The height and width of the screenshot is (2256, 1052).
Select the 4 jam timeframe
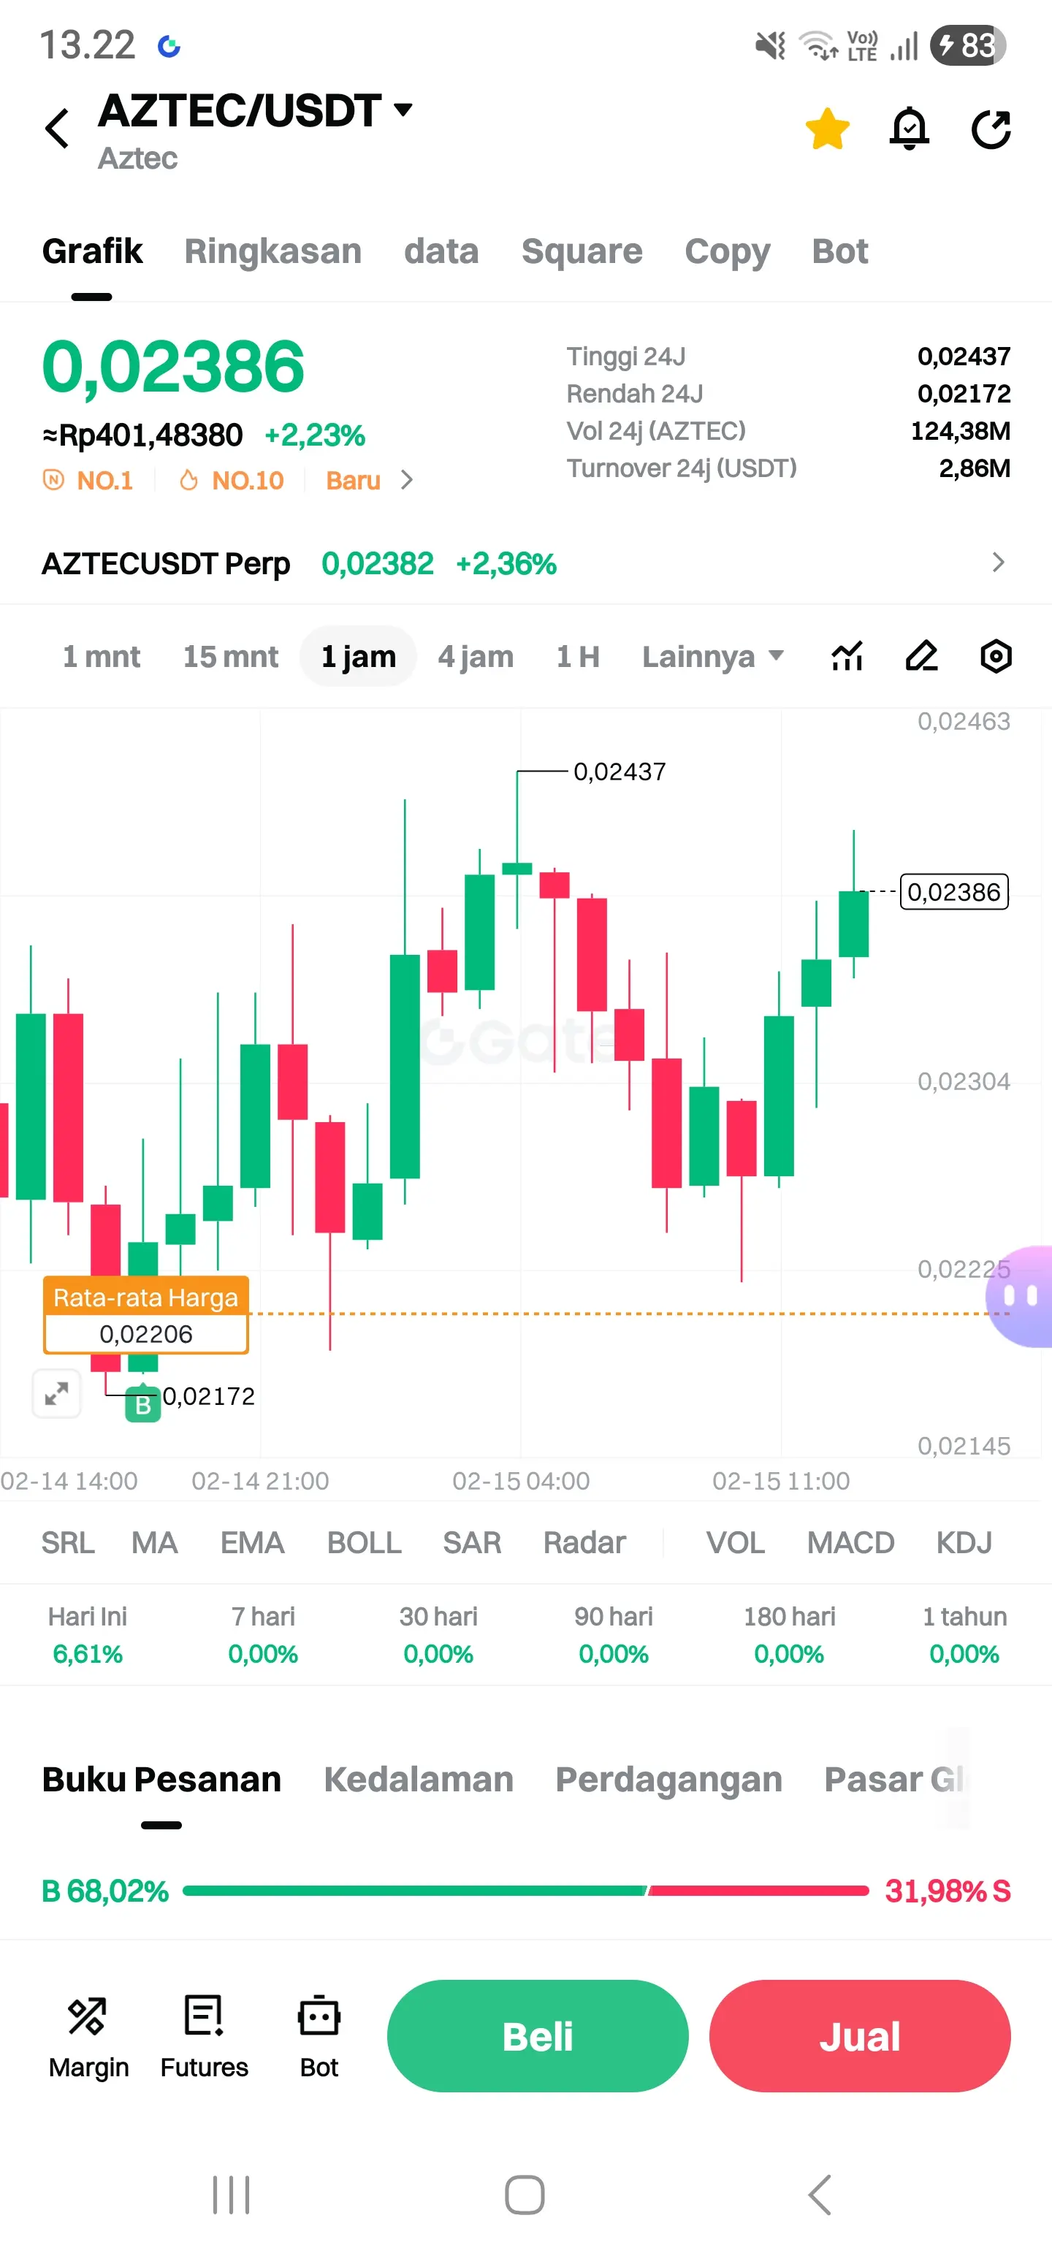(x=476, y=656)
